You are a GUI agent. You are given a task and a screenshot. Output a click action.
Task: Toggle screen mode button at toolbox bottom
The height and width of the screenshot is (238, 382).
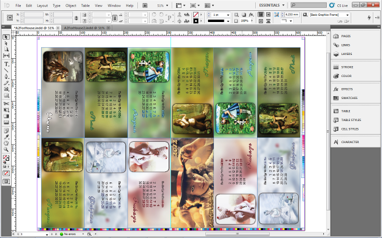point(6,182)
